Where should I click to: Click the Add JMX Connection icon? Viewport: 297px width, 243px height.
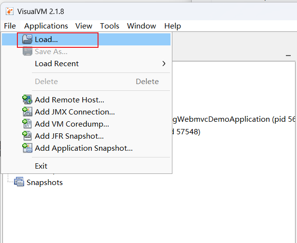[27, 112]
